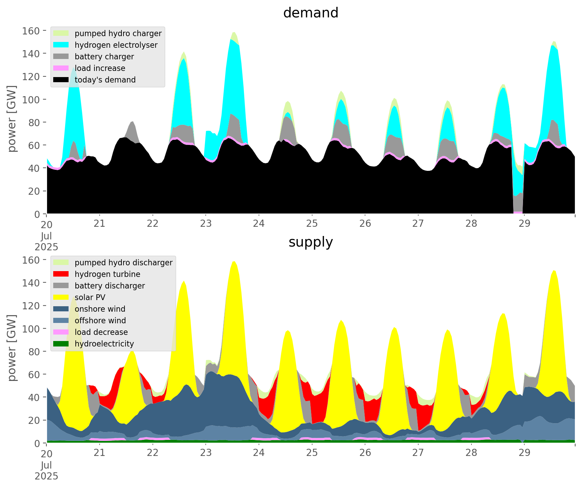This screenshot has width=582, height=488.
Task: Click the offshore wind legend swatch
Action: [61, 321]
